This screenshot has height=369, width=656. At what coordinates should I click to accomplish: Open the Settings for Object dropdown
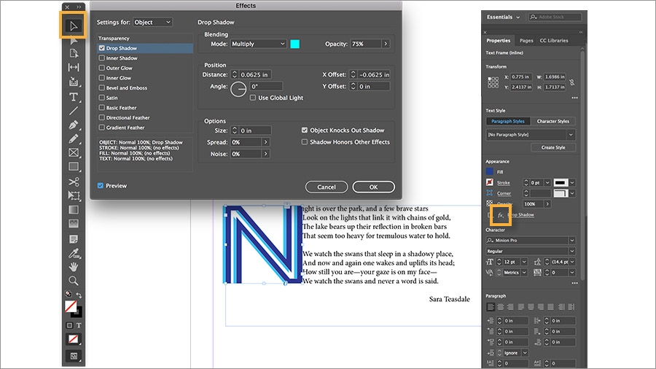[x=152, y=22]
